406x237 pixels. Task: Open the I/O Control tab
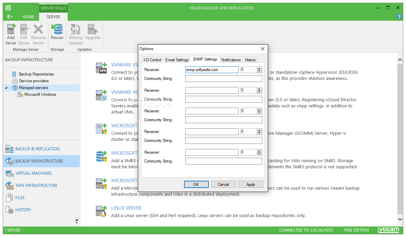click(x=152, y=60)
